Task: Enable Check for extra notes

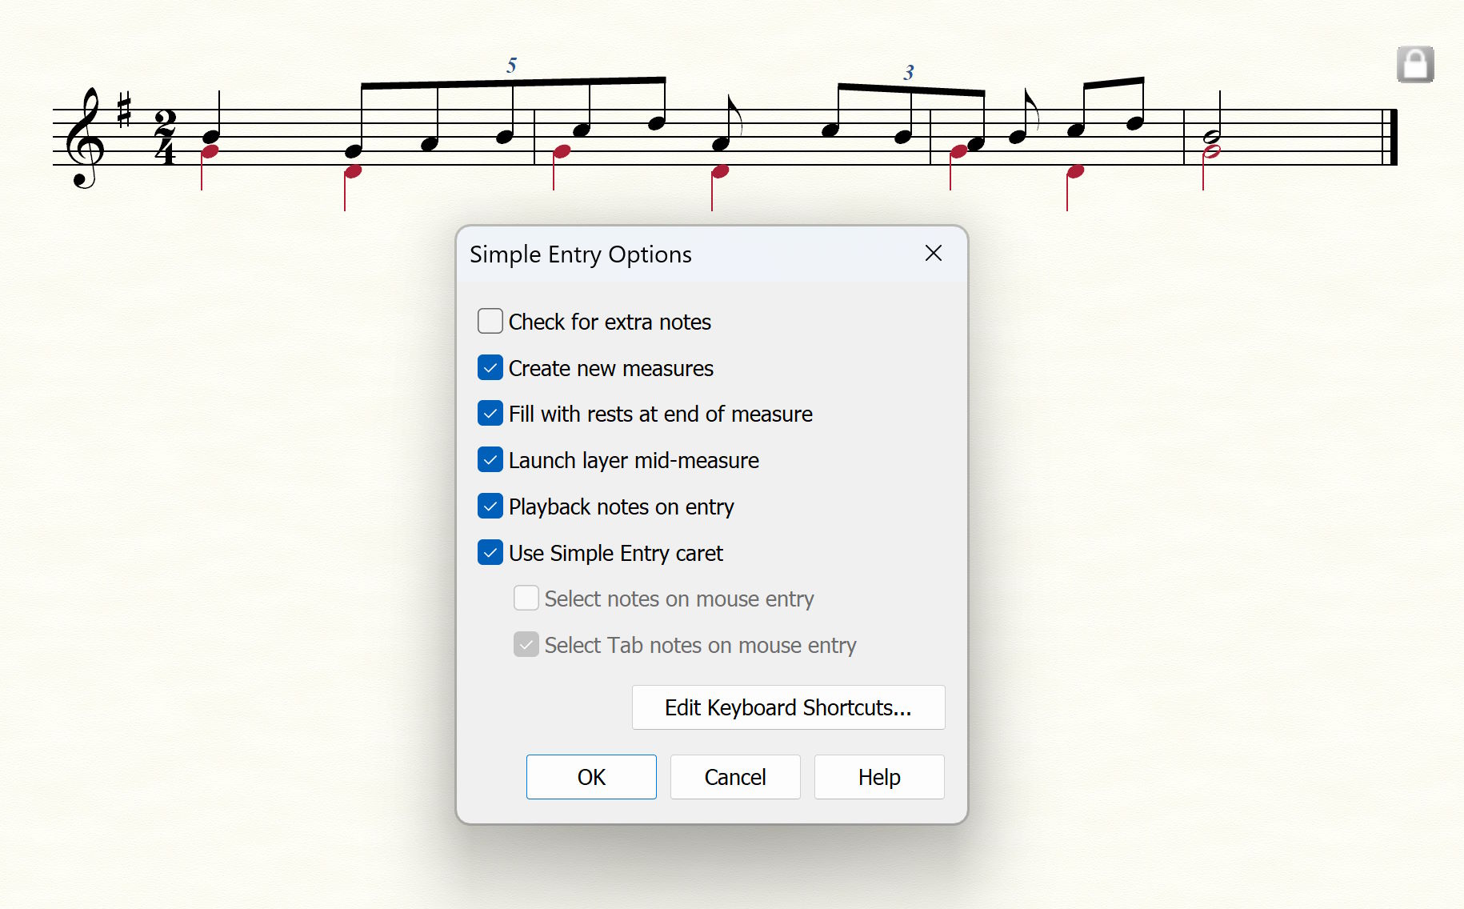Action: (490, 322)
